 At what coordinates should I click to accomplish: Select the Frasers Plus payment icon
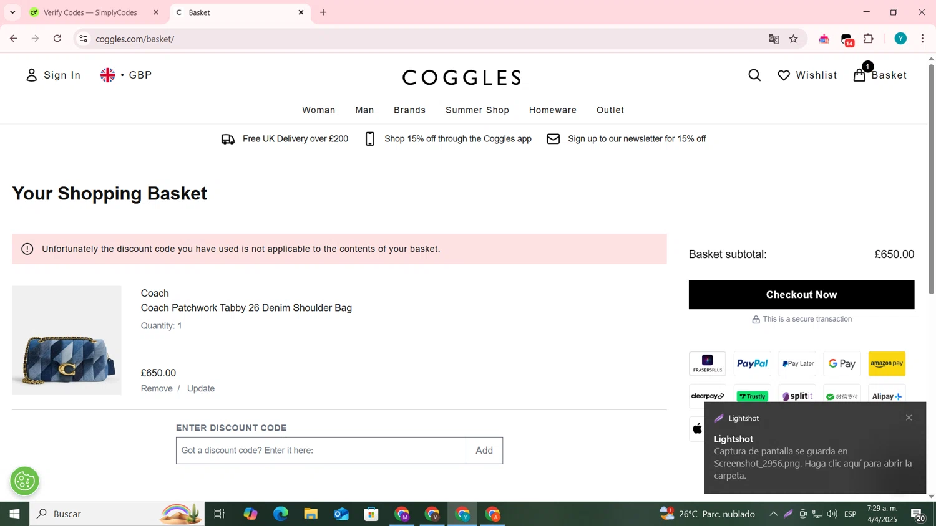coord(708,364)
